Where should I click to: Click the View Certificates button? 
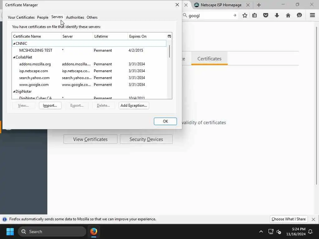tap(90, 139)
